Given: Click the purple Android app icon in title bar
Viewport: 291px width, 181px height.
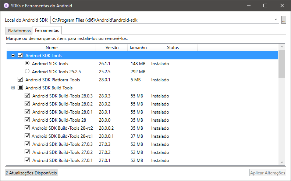Looking at the screenshot, I should pyautogui.click(x=6, y=5).
